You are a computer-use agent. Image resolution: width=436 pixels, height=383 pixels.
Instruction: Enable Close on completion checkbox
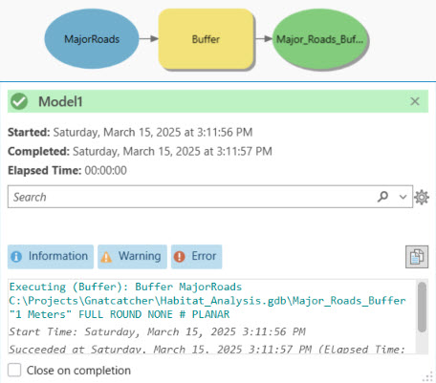click(x=14, y=371)
